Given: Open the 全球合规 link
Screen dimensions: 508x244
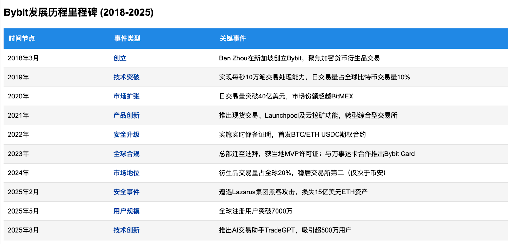Looking at the screenshot, I should point(126,154).
